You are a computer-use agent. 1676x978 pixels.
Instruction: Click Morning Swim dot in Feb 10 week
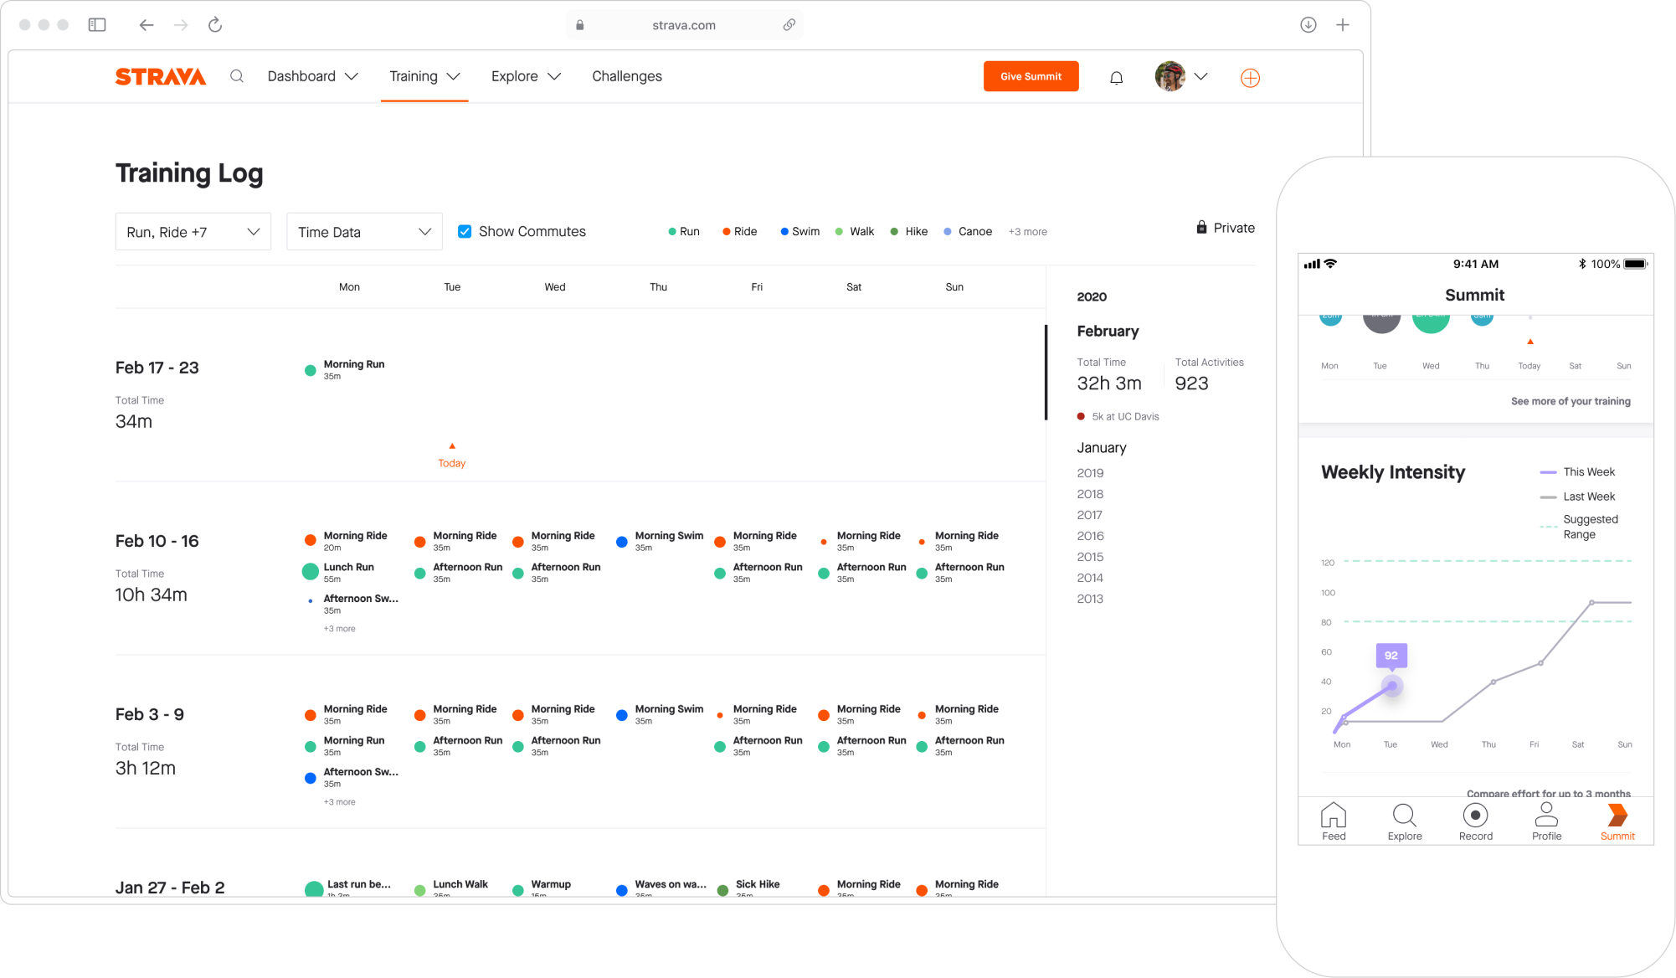click(622, 542)
